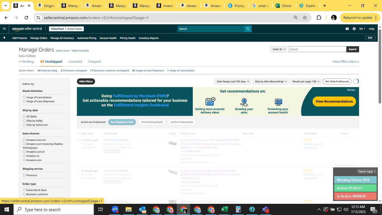Viewport: 382px width, 215px height.
Task: Select All dates radio option
Action: (24, 116)
